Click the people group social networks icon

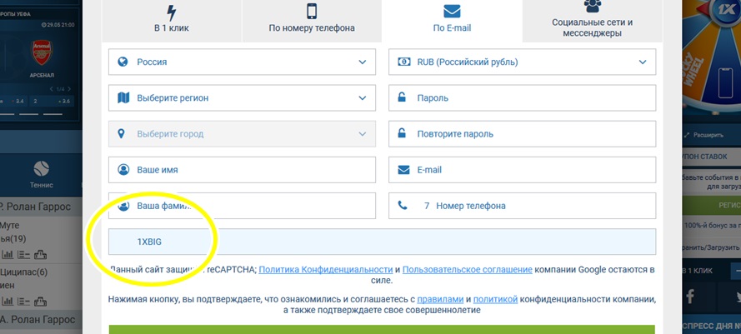pyautogui.click(x=592, y=6)
